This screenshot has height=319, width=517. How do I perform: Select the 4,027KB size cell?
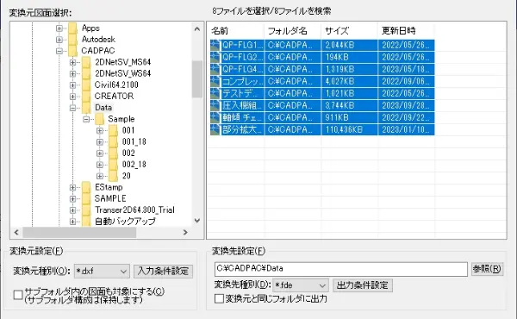350,81
